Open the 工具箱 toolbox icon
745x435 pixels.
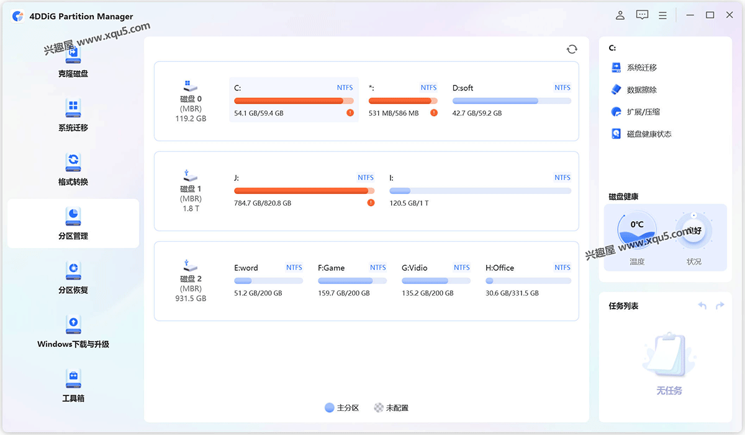coord(73,378)
